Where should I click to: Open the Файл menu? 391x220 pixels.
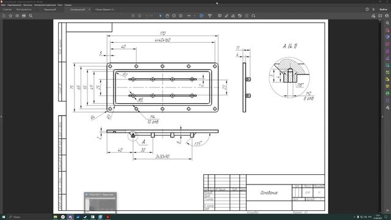pos(3,5)
